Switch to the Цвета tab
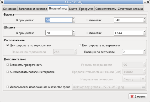Image resolution: width=150 pixels, height=102 pixels. tap(73, 9)
